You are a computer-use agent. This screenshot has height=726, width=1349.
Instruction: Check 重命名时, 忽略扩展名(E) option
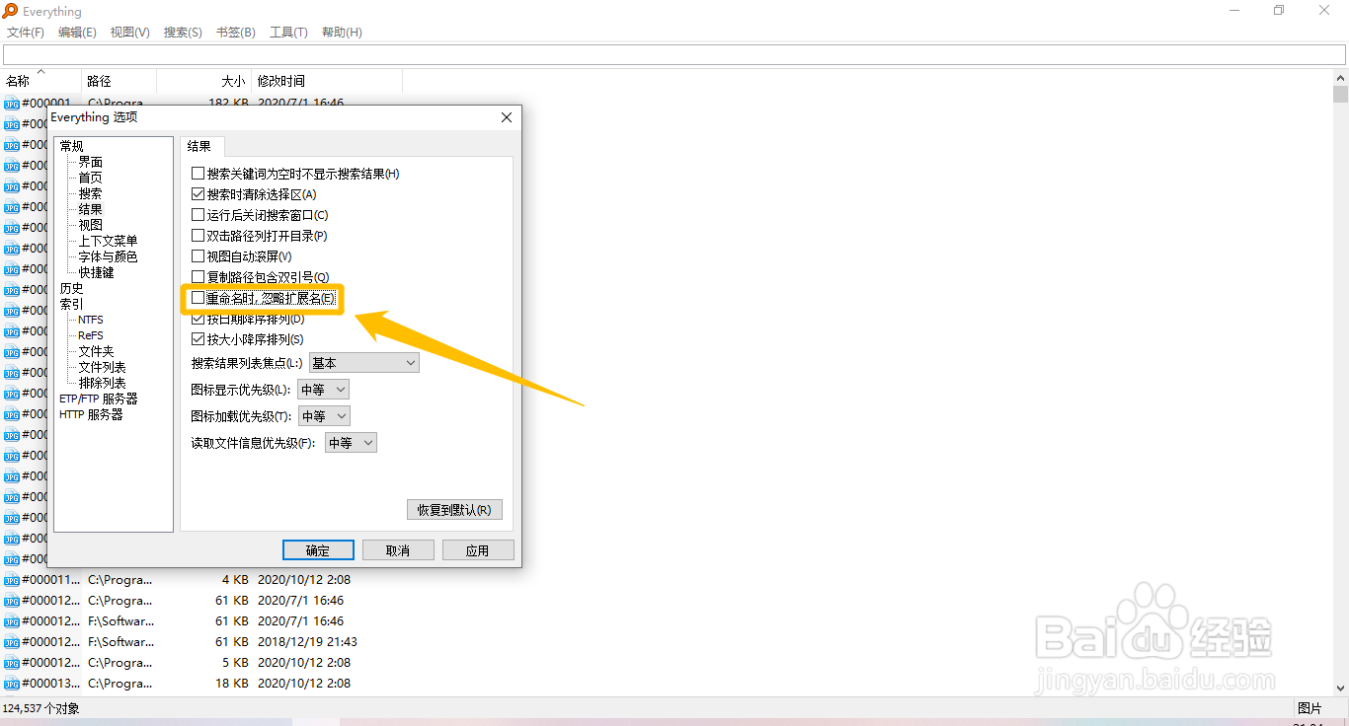pyautogui.click(x=198, y=298)
